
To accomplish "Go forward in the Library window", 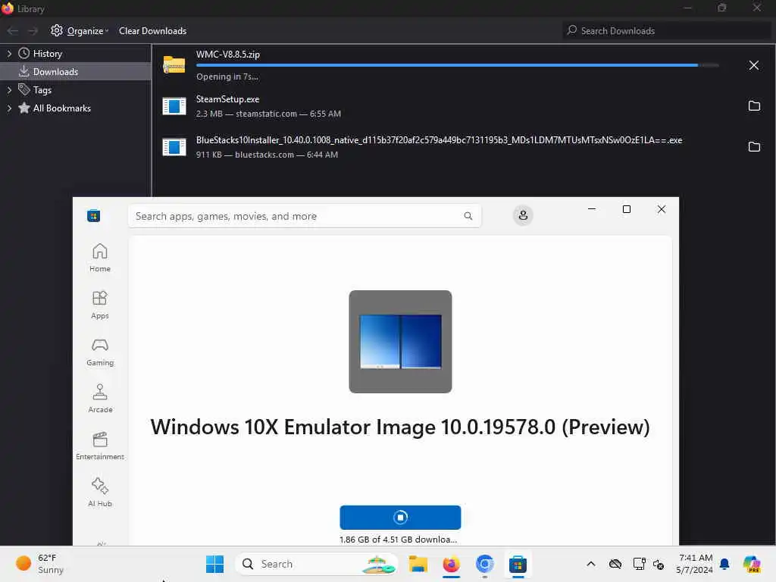I will point(33,31).
